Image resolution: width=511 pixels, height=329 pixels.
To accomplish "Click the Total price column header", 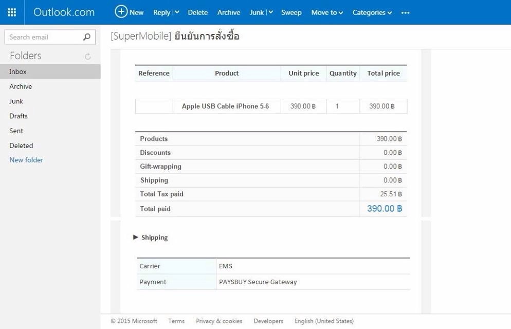I will [384, 74].
